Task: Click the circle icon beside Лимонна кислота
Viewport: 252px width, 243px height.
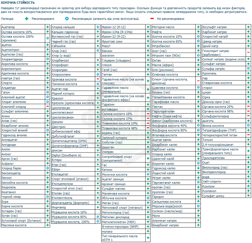Action: pos(98,84)
